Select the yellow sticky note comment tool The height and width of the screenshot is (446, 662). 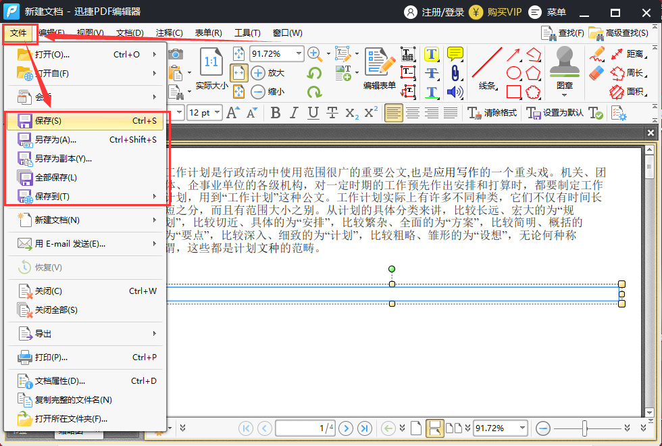455,53
